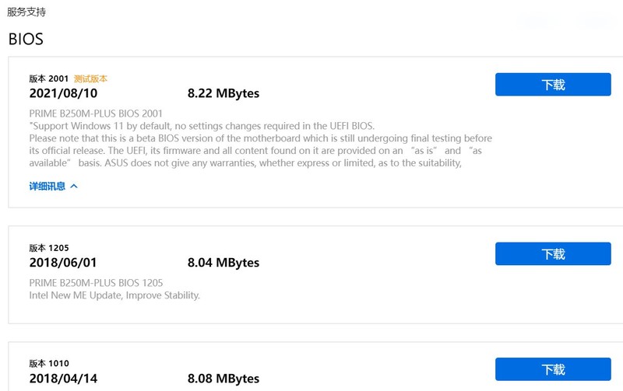The width and height of the screenshot is (623, 391).
Task: Click the 8.22 MBytes file size
Action: click(x=224, y=93)
